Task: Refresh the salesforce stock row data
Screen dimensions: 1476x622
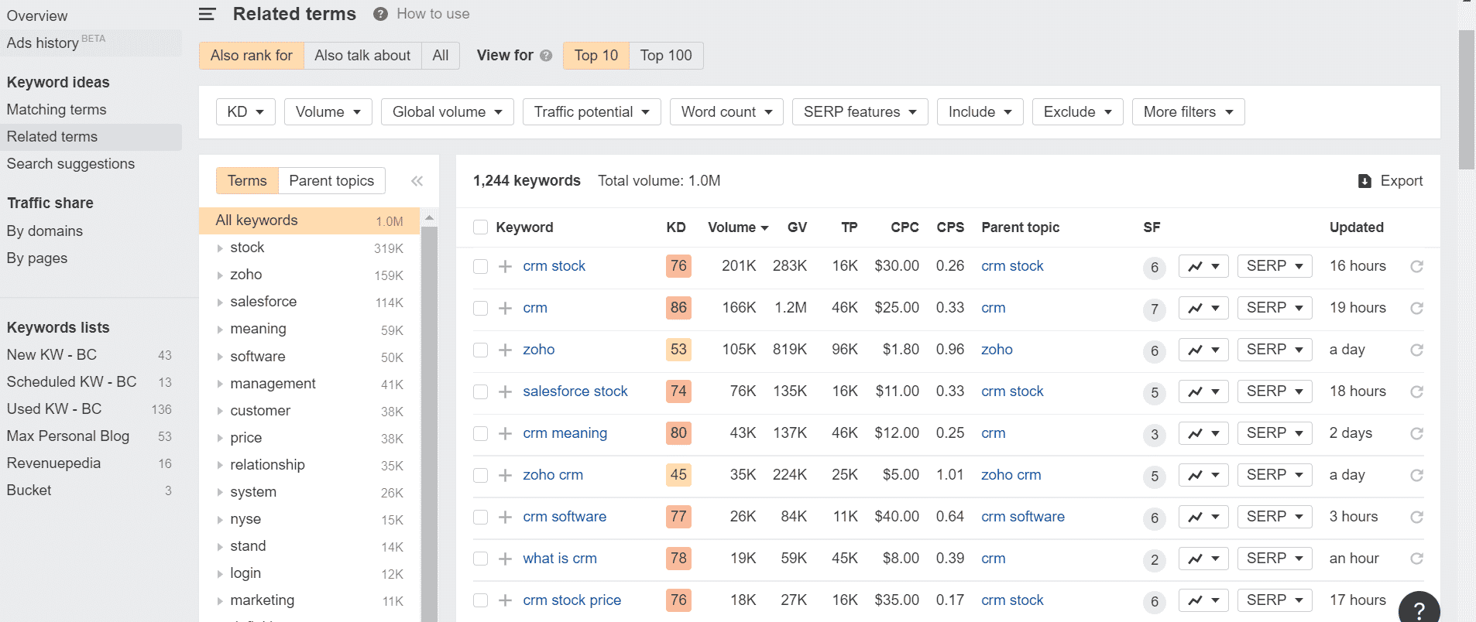Action: [x=1417, y=391]
